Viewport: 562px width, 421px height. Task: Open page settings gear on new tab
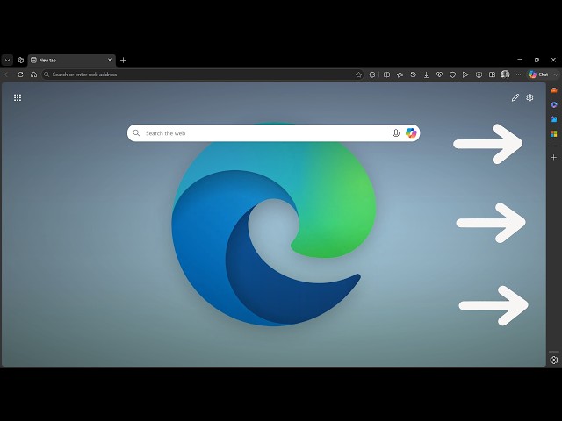click(x=530, y=97)
